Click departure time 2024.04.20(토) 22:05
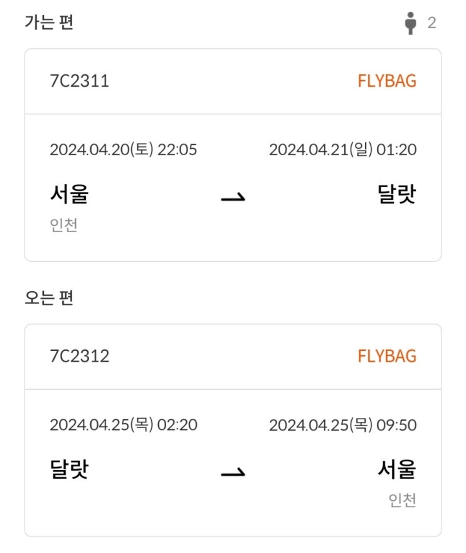Viewport: 466px width, 553px height. point(123,149)
